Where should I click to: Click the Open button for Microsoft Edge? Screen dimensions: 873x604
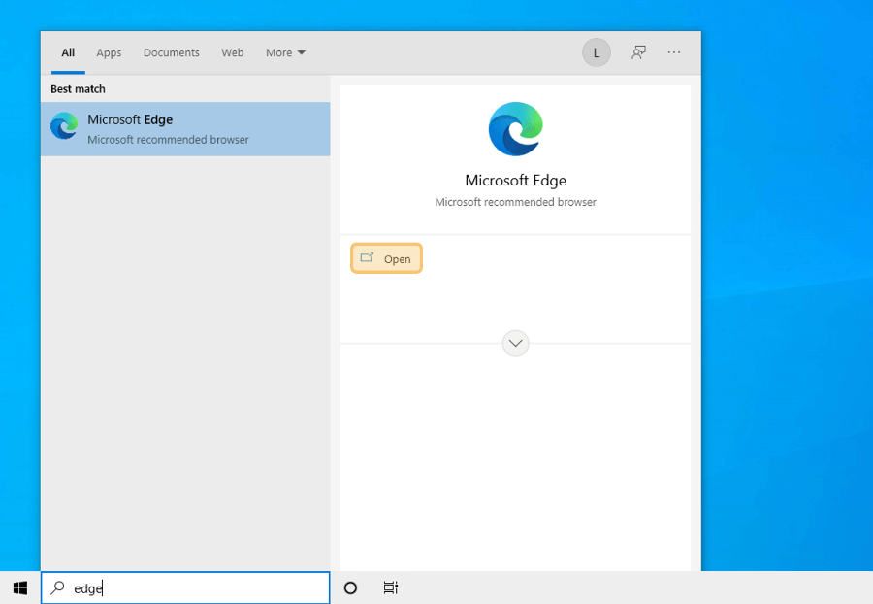[386, 258]
